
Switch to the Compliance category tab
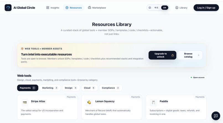pyautogui.click(x=111, y=88)
